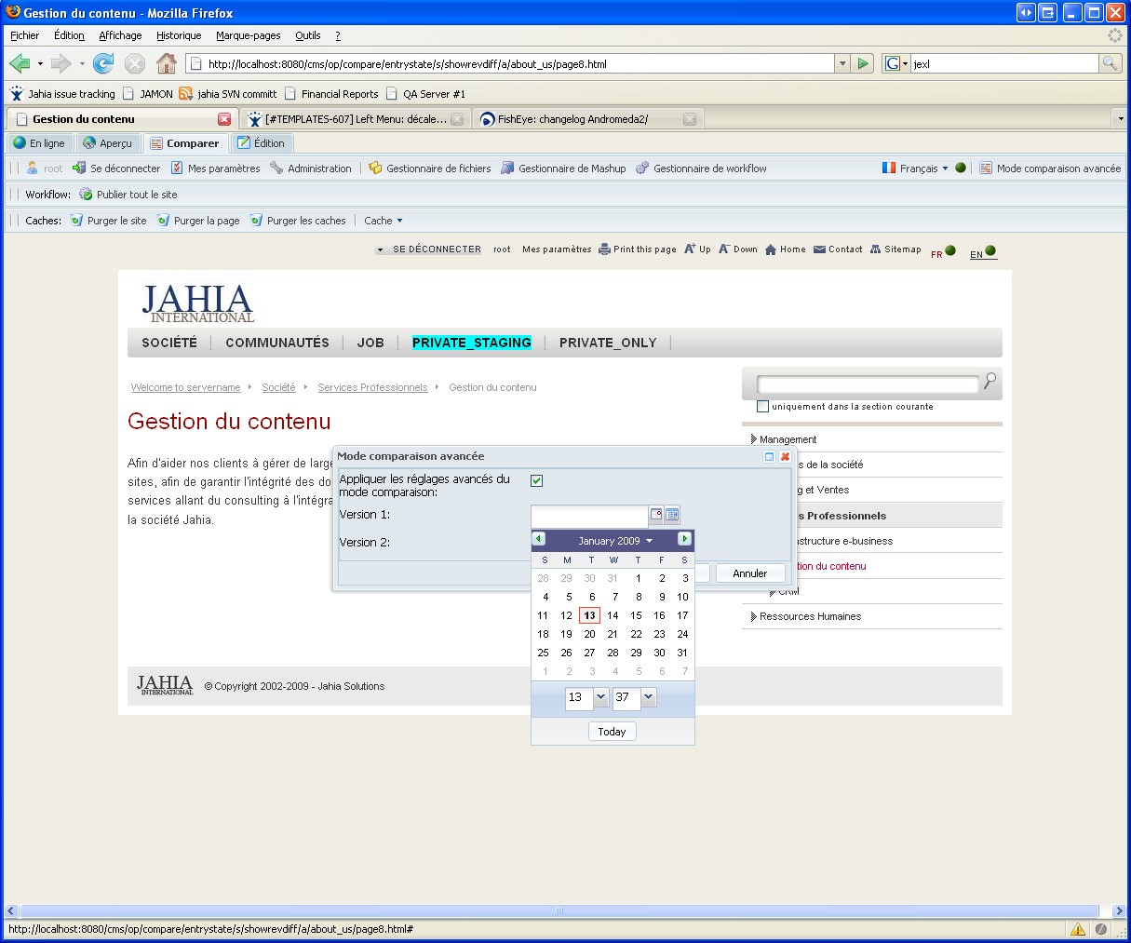
Task: Close the Mode comparaison avancée dialog
Action: 785,456
